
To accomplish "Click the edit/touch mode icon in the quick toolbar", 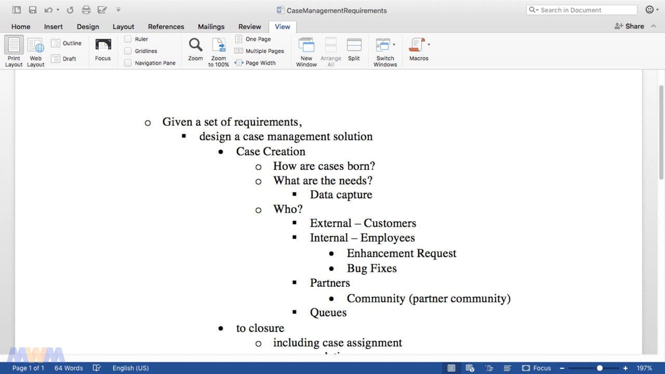I will [x=102, y=10].
